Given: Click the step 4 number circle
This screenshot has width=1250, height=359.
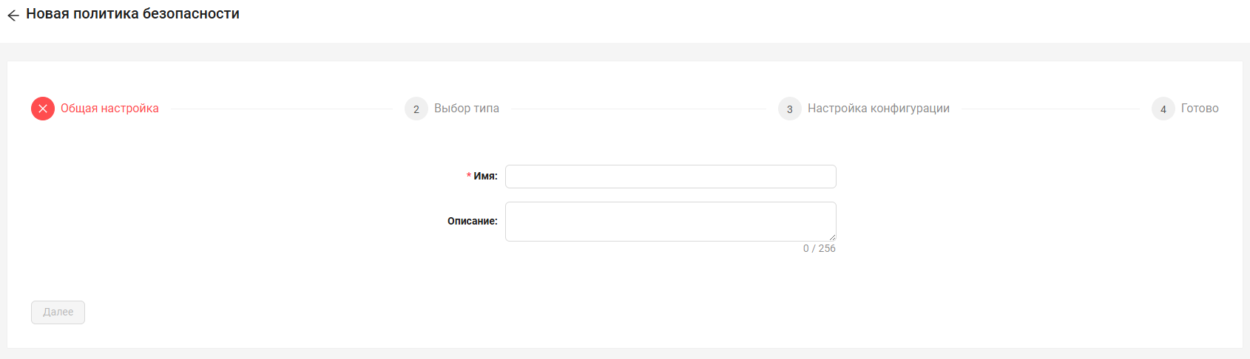Looking at the screenshot, I should [x=1163, y=109].
